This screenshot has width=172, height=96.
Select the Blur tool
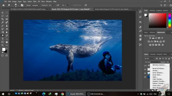pos(7,32)
